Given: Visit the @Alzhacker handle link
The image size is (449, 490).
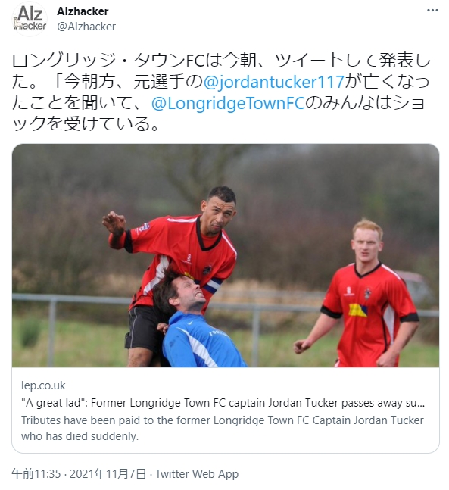Looking at the screenshot, I should tap(86, 27).
